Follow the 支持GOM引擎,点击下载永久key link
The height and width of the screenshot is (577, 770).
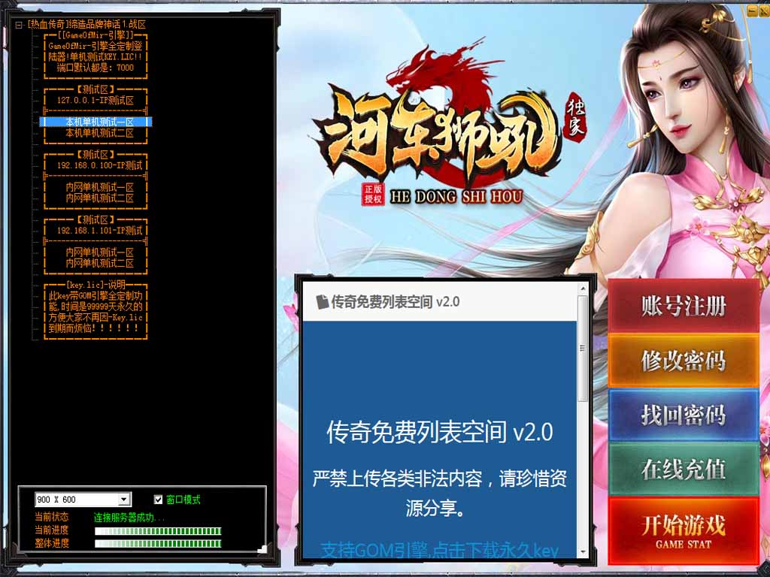(x=439, y=551)
